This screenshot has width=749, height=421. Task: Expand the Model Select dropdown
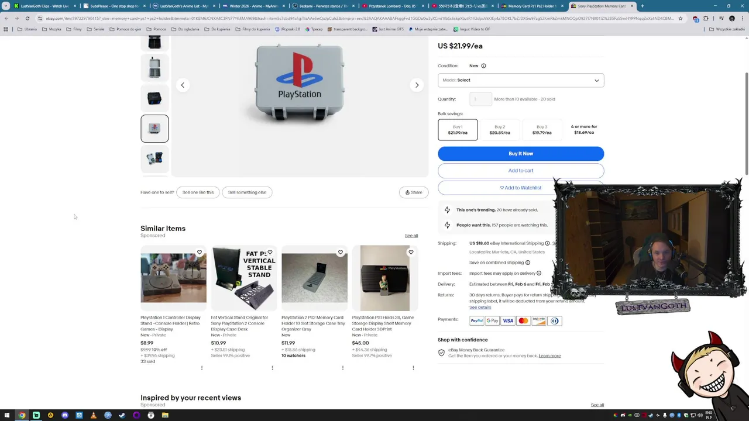point(521,80)
